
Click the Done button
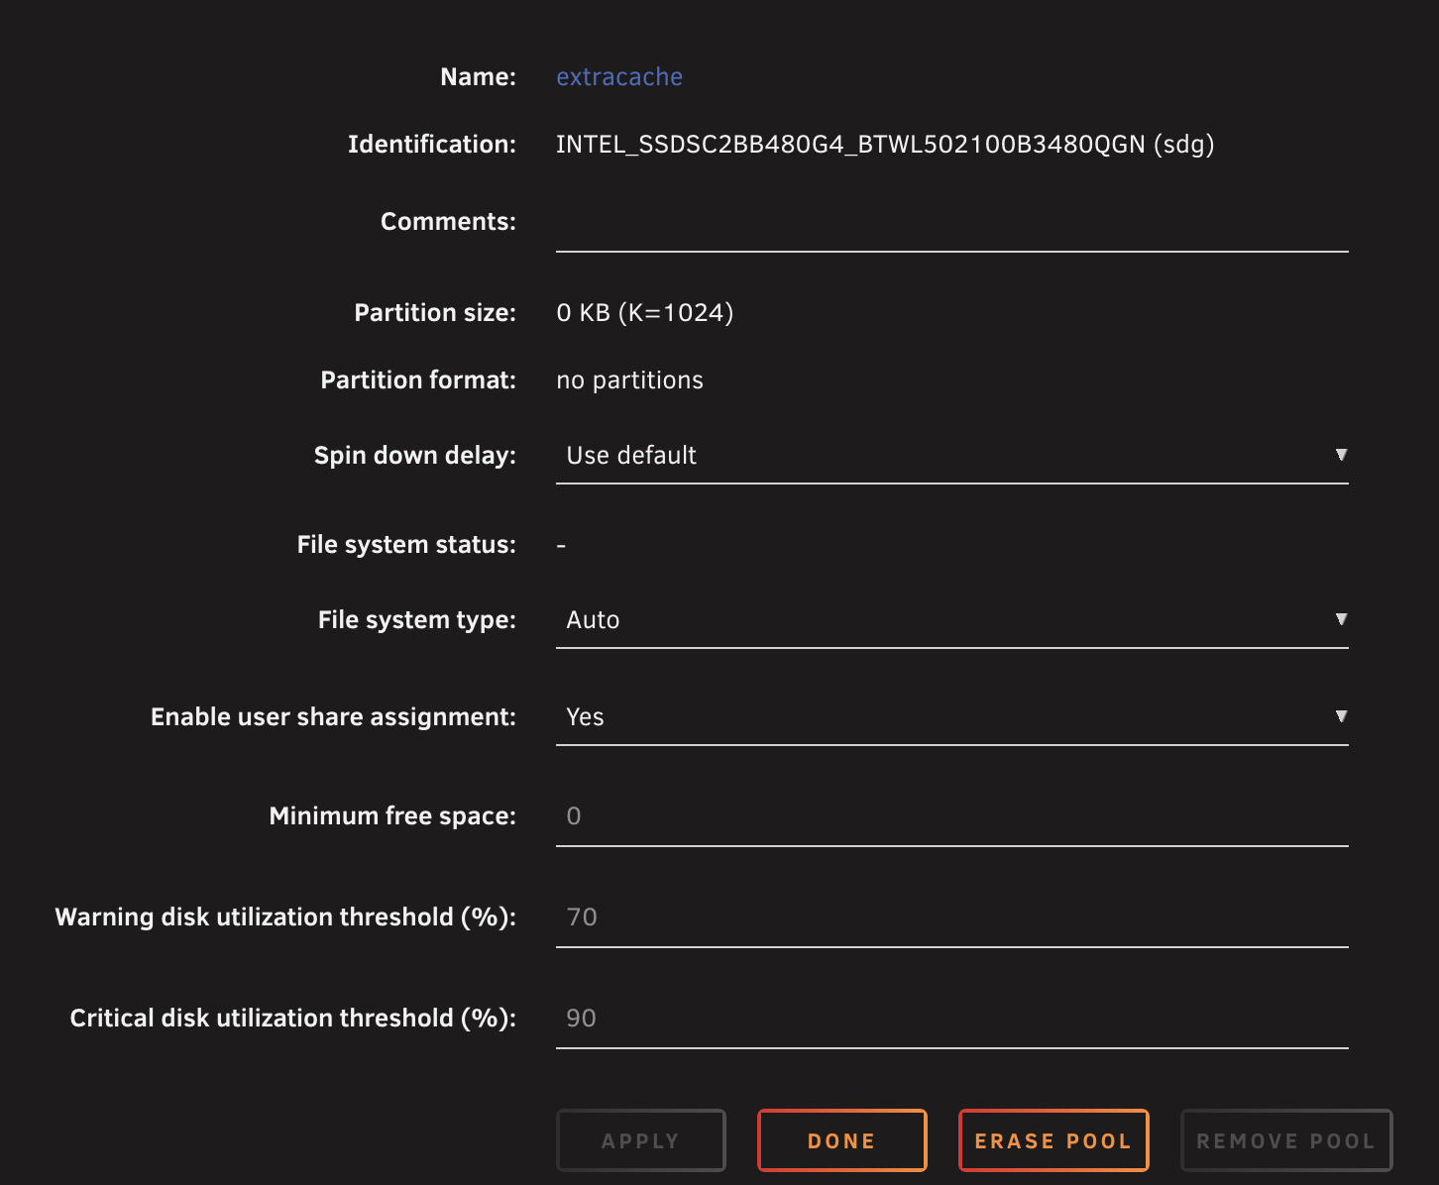tap(842, 1140)
